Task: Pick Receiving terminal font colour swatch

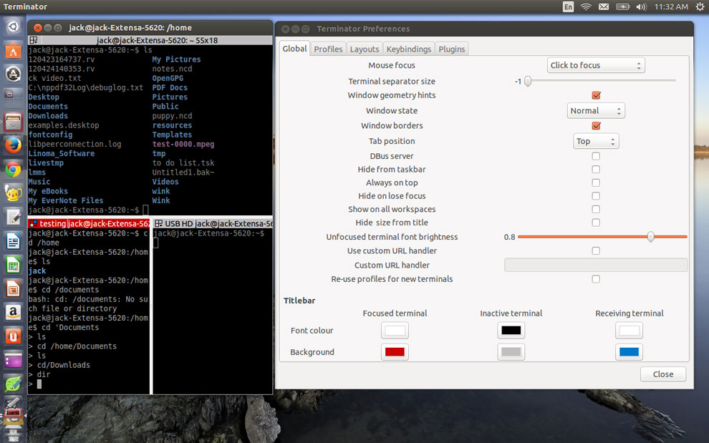Action: 629,331
